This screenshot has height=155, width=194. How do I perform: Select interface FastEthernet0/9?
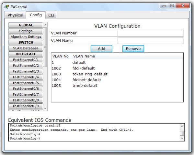[26, 106]
